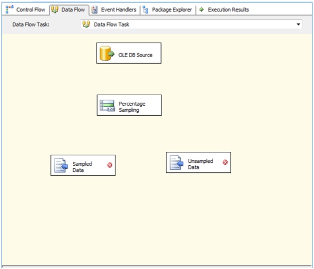Select the Unsampled Data label text
The image size is (314, 269).
[200, 164]
